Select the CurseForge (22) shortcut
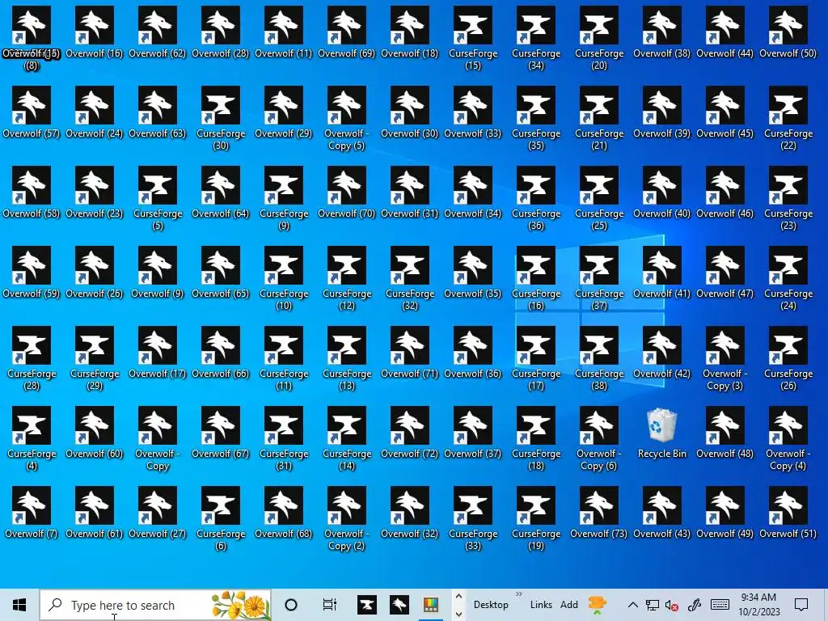This screenshot has height=621, width=828. point(788,118)
